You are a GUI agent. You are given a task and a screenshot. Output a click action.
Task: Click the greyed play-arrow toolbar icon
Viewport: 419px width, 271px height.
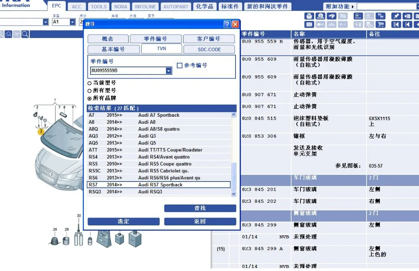point(343,25)
